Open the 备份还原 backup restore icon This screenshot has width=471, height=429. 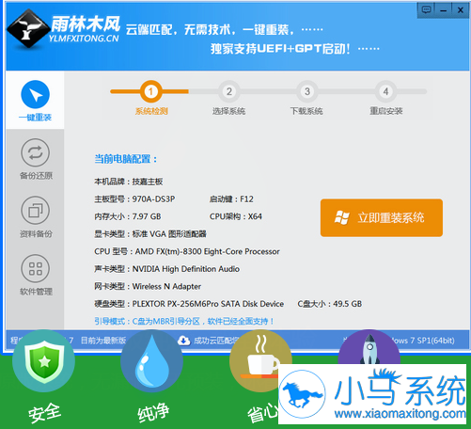[x=35, y=152]
